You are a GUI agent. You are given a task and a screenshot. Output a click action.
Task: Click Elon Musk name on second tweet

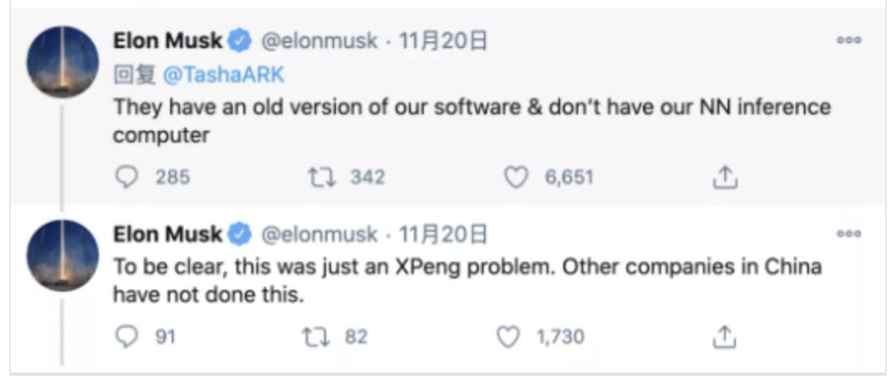pyautogui.click(x=168, y=234)
